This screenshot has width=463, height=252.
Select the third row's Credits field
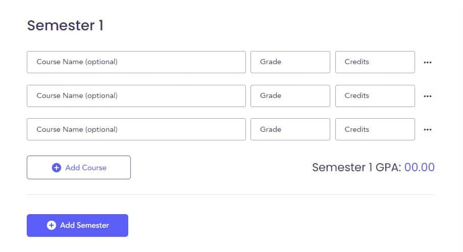(375, 129)
